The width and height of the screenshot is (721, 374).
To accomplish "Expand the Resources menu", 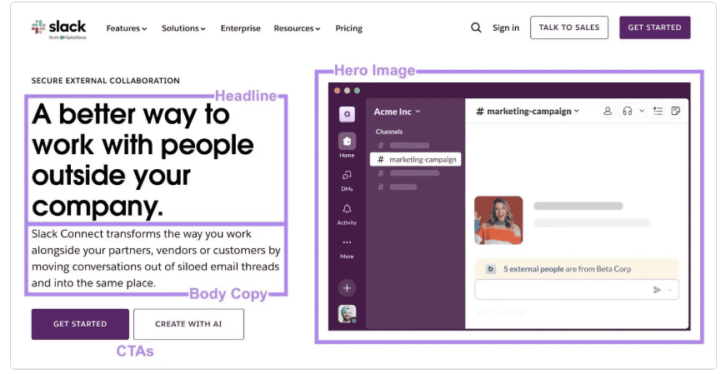I will pyautogui.click(x=297, y=28).
